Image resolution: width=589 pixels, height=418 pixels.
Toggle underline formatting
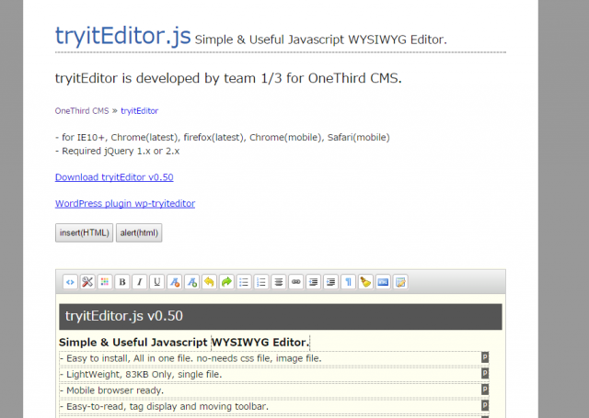(156, 282)
